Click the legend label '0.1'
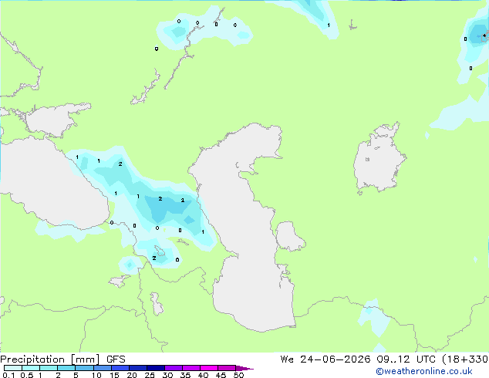Image resolution: width=489 pixels, height=378 pixels. [8, 375]
